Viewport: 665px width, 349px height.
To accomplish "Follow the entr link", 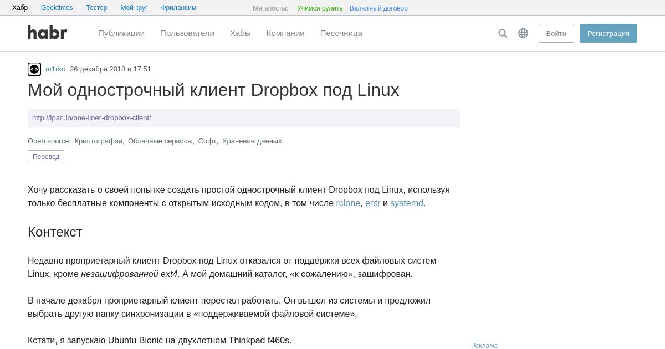I will tap(373, 203).
